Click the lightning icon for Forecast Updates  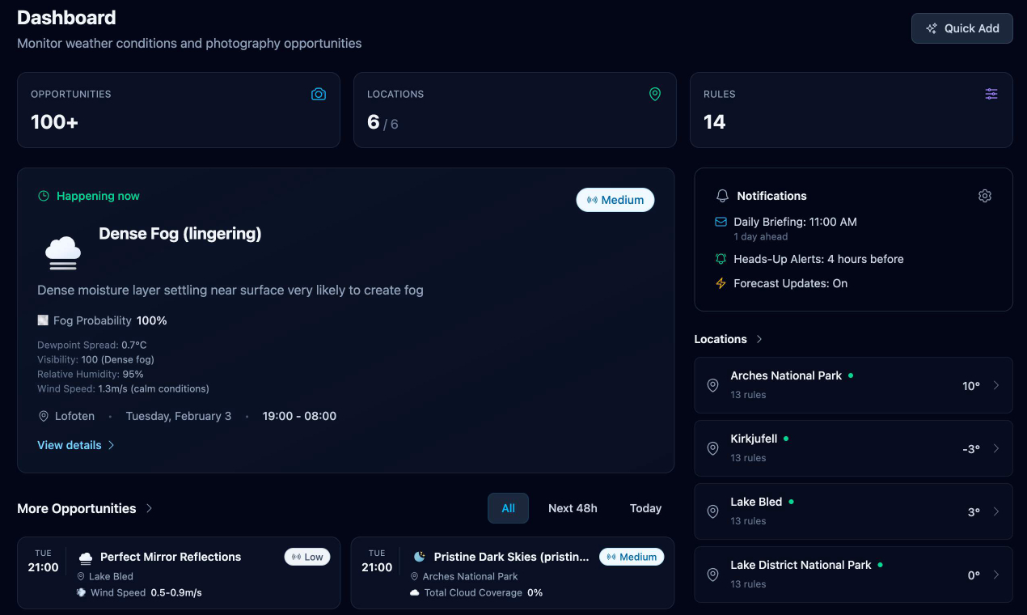[x=721, y=283]
